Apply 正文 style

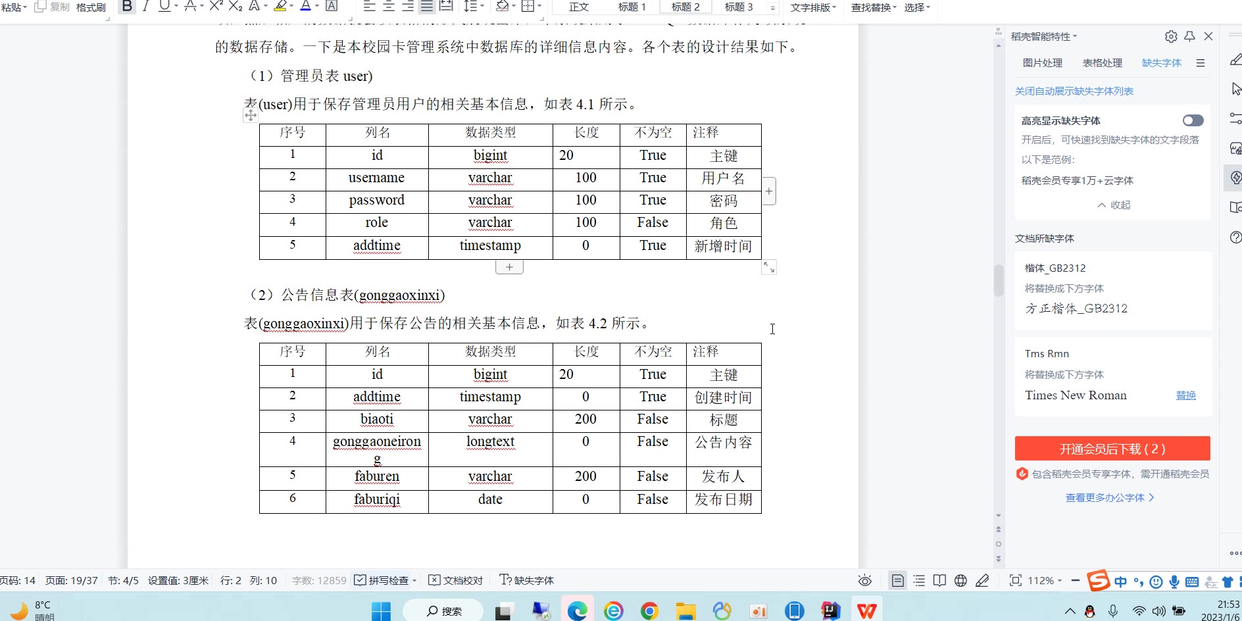point(579,7)
